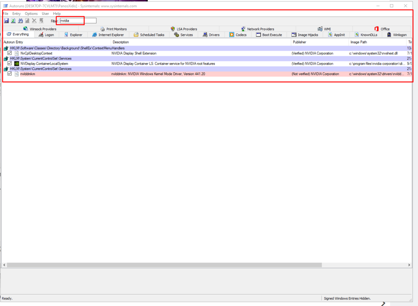The image size is (418, 306).
Task: Switch to the KnownDLLs tab
Action: 366,35
